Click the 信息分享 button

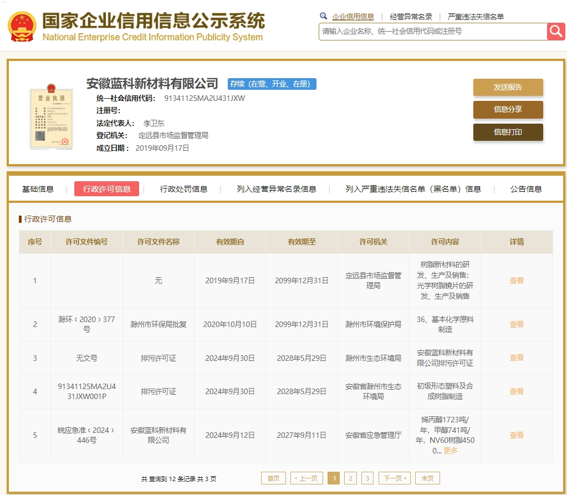pos(508,110)
